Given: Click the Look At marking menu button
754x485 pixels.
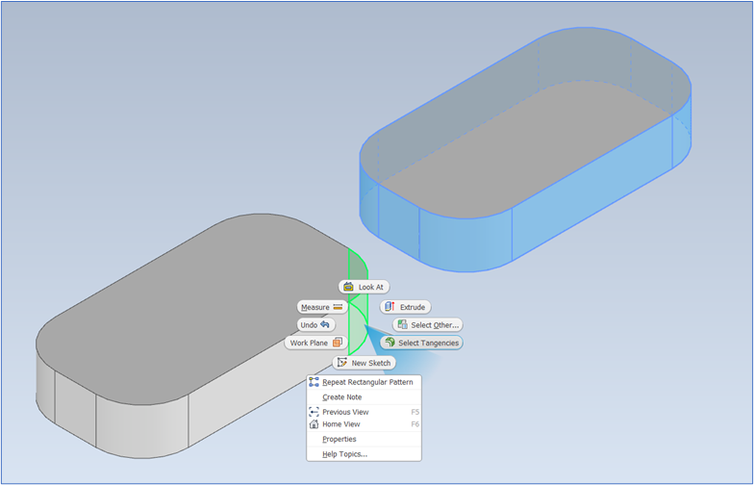Looking at the screenshot, I should click(364, 287).
